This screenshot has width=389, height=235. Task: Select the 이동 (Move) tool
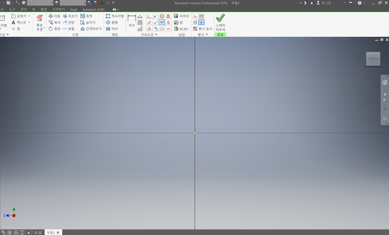[x=54, y=16]
